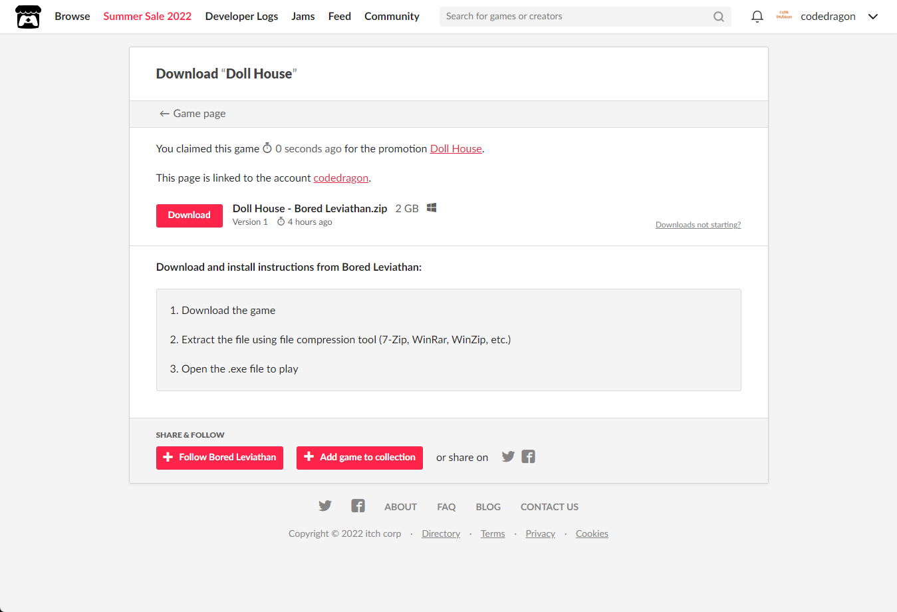897x612 pixels.
Task: Open the Privacy footer link
Action: (540, 534)
